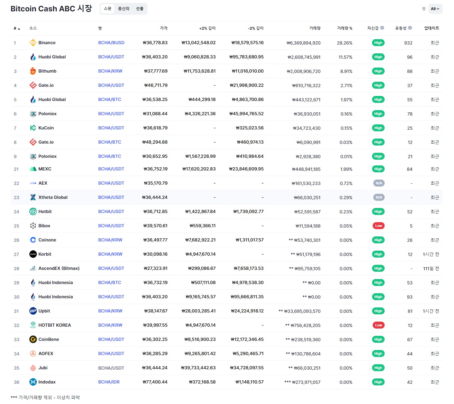This screenshot has width=454, height=404.
Task: Click the Bithumb exchange logo icon
Action: coord(33,71)
